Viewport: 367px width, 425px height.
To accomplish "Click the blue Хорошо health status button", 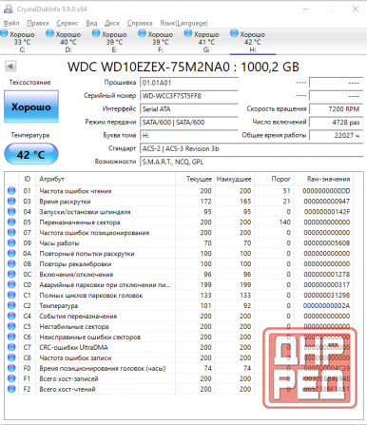I will [x=31, y=106].
